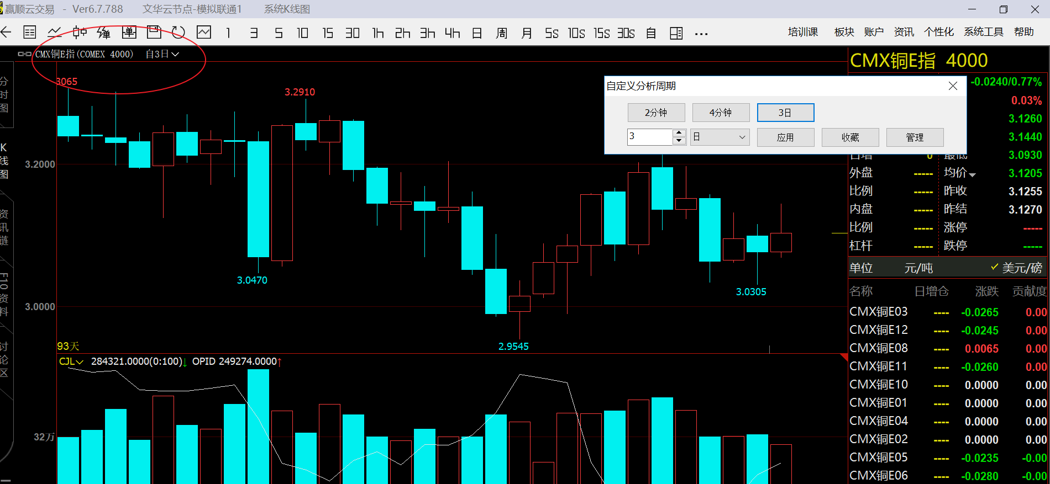
Task: Open the split panel layout icon
Action: click(x=676, y=33)
